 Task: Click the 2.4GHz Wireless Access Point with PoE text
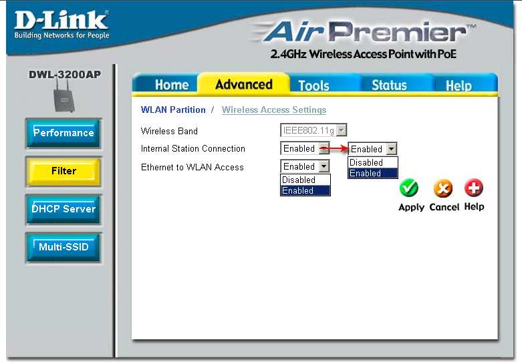click(x=363, y=54)
